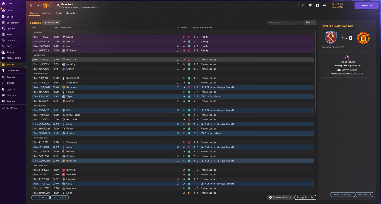Tick the selector for the Everton fixture row
This screenshot has width=381, height=204.
pyautogui.click(x=33, y=69)
